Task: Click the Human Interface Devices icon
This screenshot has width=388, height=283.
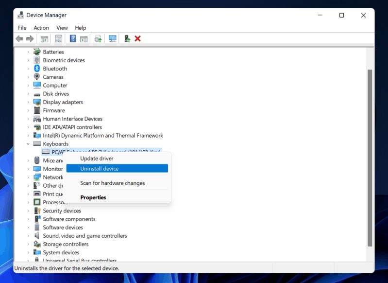Action: pyautogui.click(x=37, y=119)
